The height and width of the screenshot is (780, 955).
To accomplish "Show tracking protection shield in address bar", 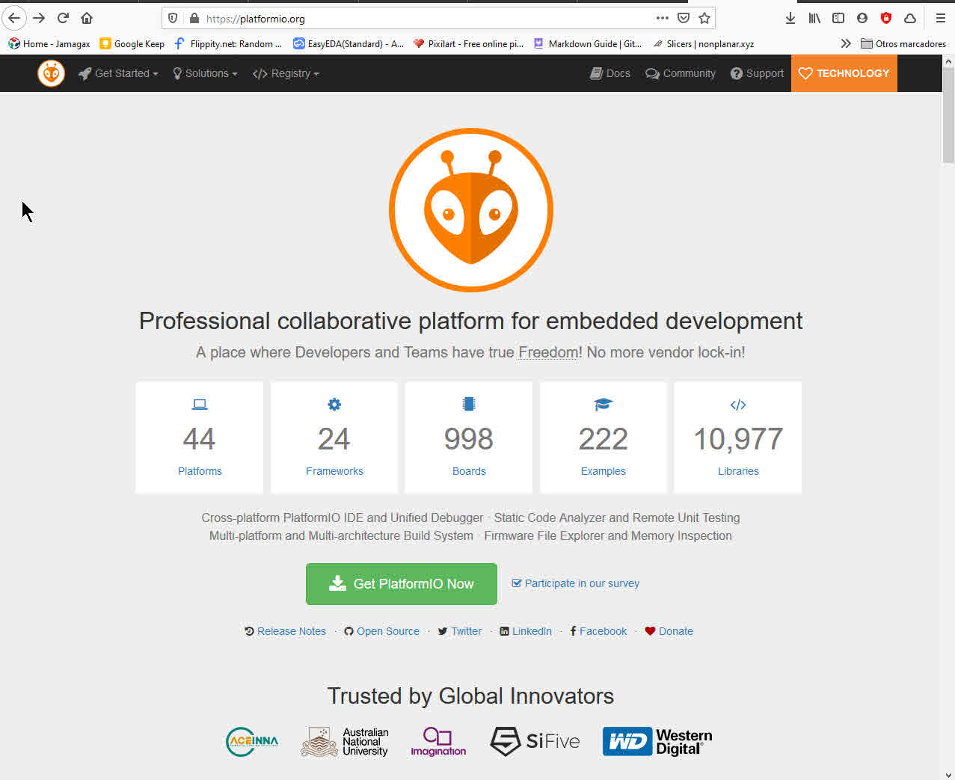I will (x=173, y=19).
